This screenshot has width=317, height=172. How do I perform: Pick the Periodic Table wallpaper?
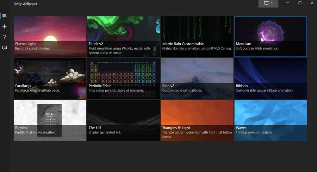124,79
